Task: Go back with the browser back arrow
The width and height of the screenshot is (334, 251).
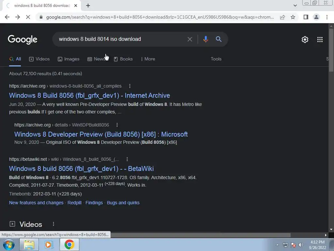Action: point(7,17)
